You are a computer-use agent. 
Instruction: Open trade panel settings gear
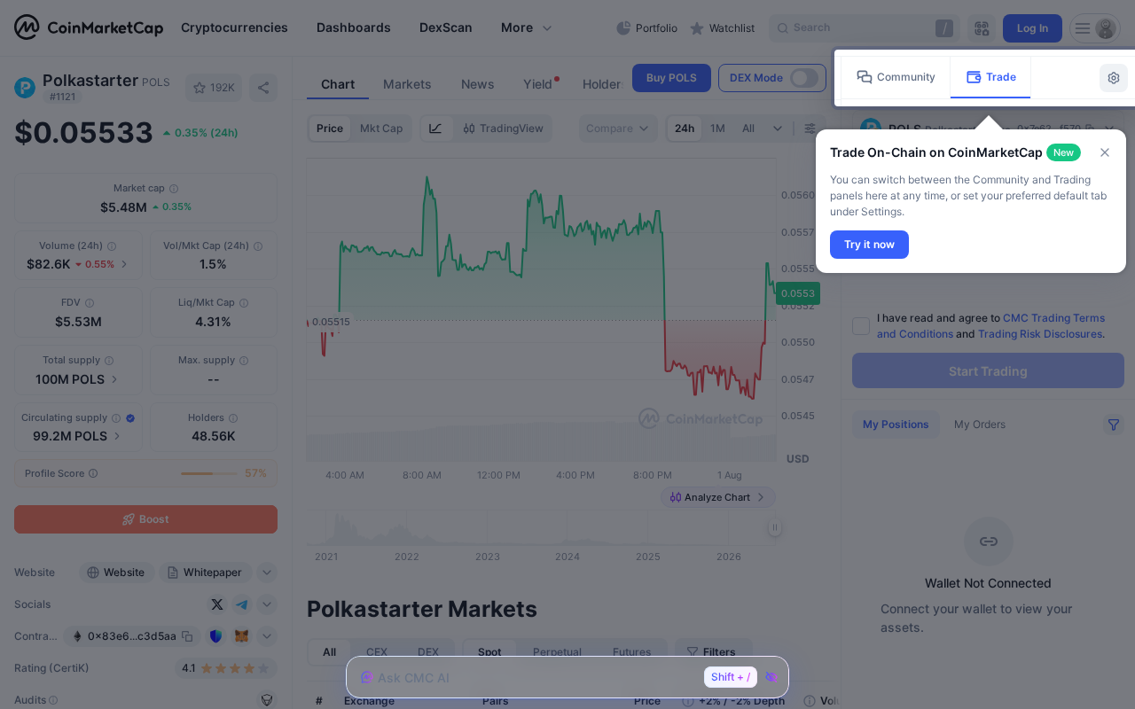(1114, 78)
